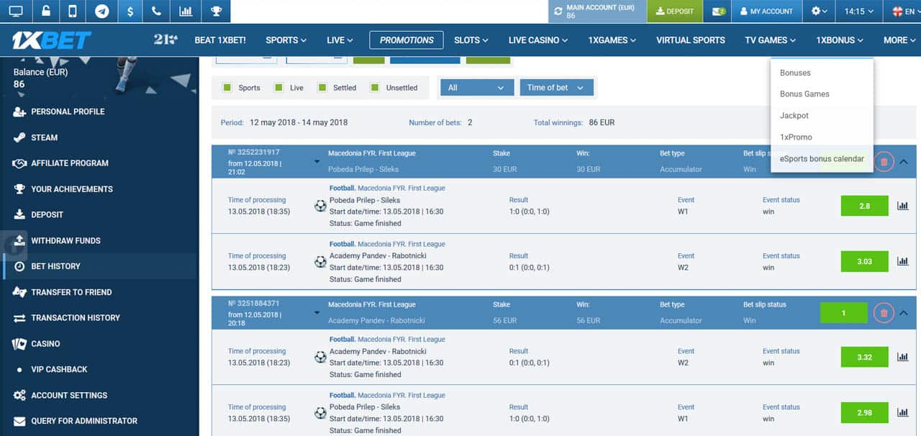
Task: Open statistics chart icon beside 2.8 odds
Action: (x=902, y=206)
